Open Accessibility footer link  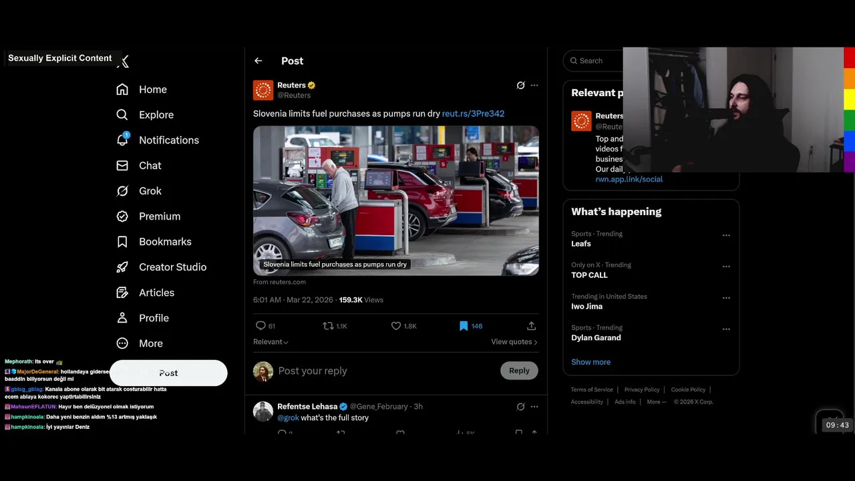pos(587,402)
